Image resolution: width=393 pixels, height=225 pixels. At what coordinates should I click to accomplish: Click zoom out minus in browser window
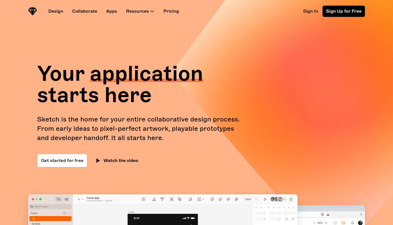(x=314, y=223)
